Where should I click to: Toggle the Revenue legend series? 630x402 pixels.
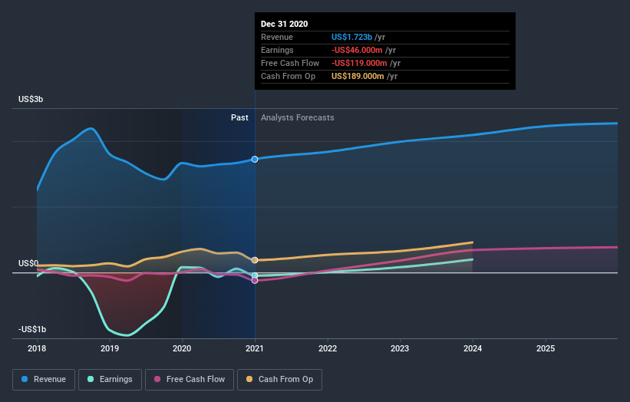click(x=44, y=380)
